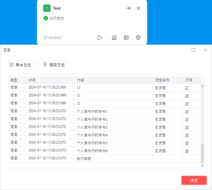Click the green T app icon
Screen dimensions: 212x190
coord(47,8)
